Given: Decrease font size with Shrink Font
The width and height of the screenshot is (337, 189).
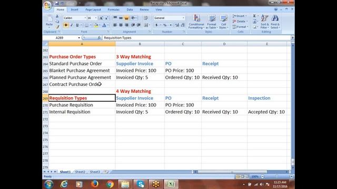Looking at the screenshot, I should [106, 18].
